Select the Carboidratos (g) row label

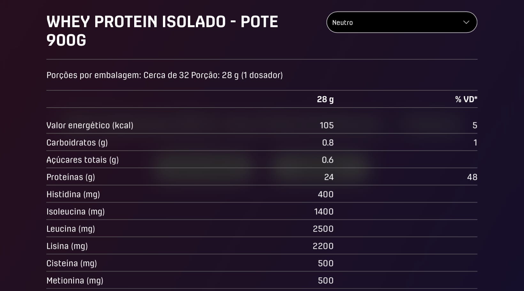[77, 142]
